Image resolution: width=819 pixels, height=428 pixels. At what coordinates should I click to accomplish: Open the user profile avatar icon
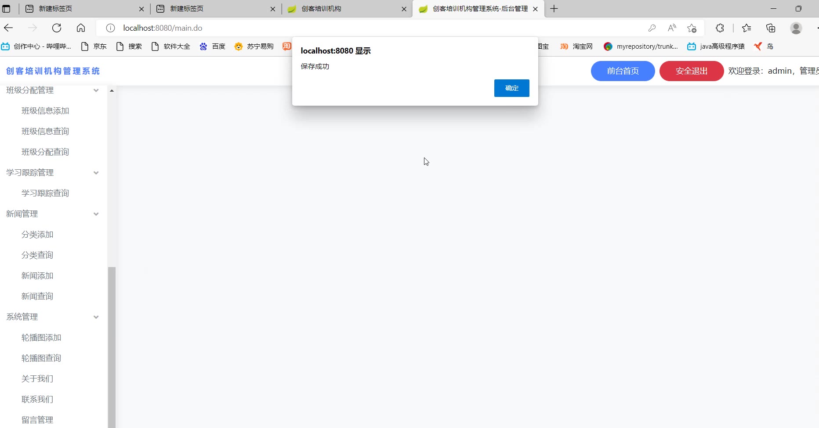tap(796, 28)
